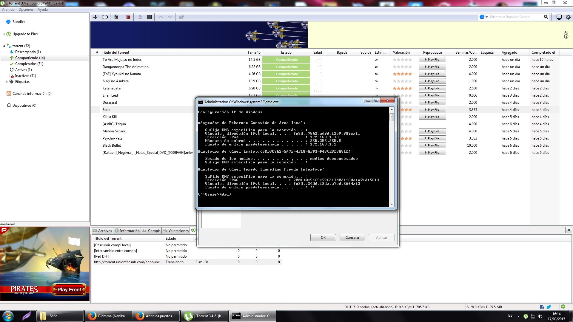Click volume speaker tray icon
This screenshot has width=573, height=322.
540,316
